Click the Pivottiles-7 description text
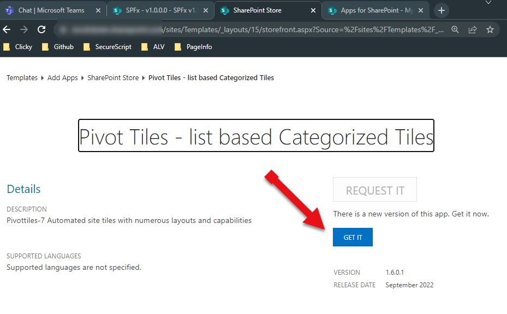This screenshot has height=314, width=507. click(129, 221)
